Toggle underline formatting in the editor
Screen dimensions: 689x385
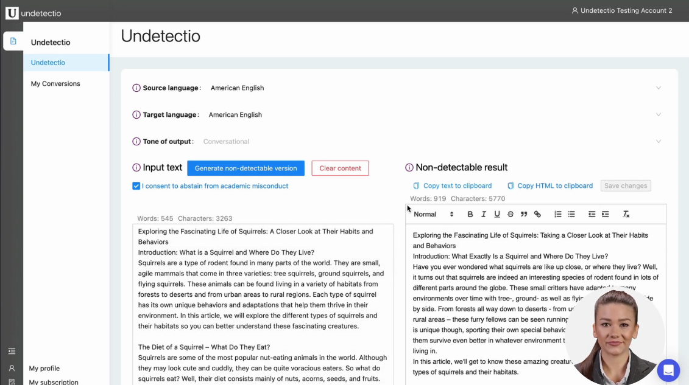(497, 214)
